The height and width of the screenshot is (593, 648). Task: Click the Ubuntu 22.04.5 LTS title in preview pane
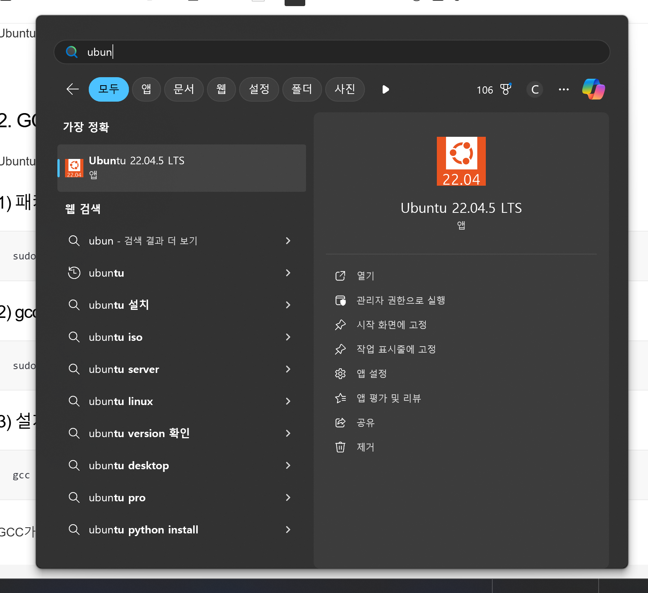461,208
